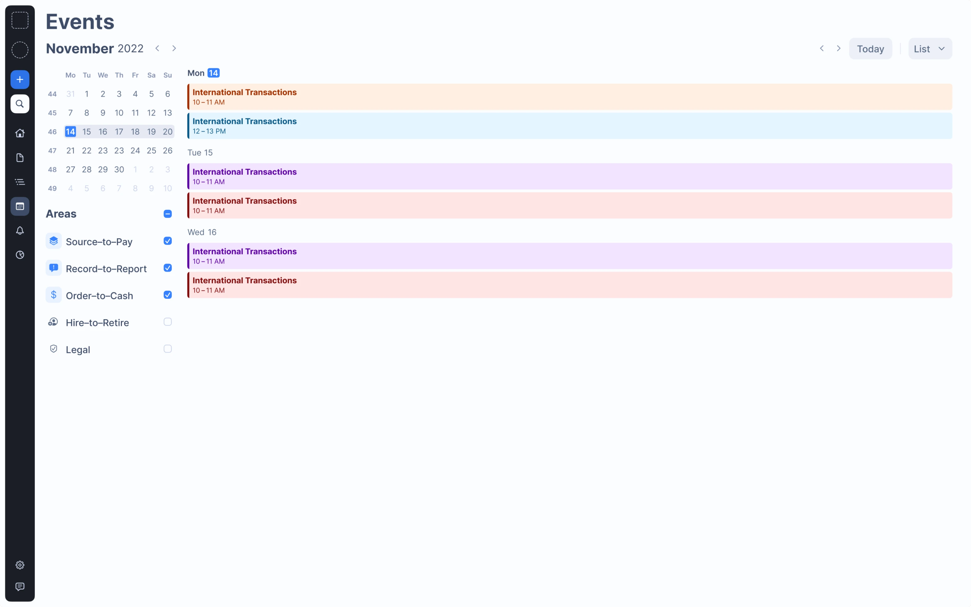
Task: Open the tasks list icon in sidebar
Action: click(20, 181)
